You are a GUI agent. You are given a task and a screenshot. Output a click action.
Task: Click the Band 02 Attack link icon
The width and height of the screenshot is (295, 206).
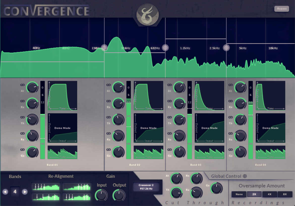[x=109, y=85]
